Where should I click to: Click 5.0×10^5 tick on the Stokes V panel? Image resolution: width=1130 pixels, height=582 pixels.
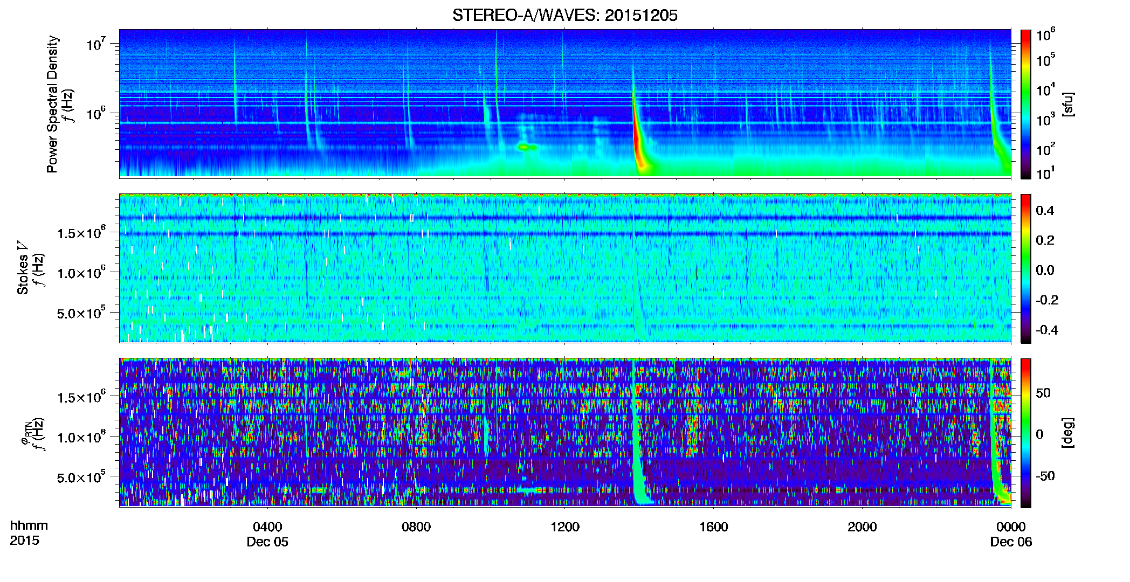pyautogui.click(x=81, y=313)
